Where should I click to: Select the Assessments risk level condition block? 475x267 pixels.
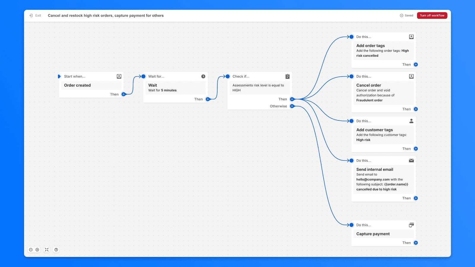pyautogui.click(x=259, y=88)
